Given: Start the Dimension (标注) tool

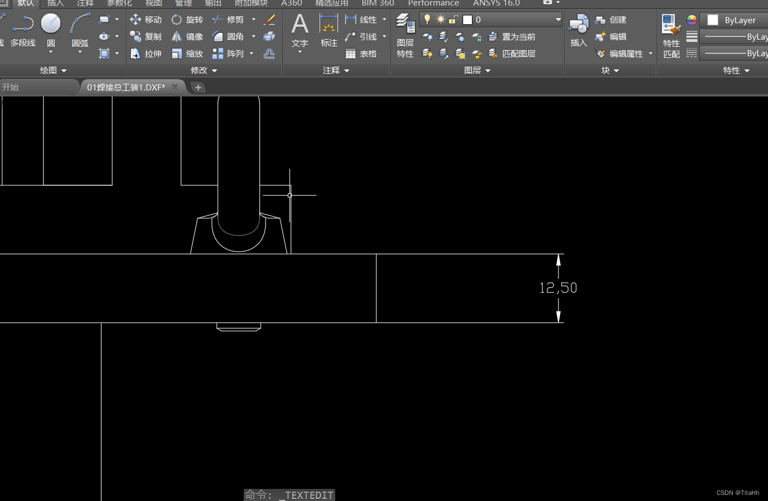Looking at the screenshot, I should click(329, 31).
